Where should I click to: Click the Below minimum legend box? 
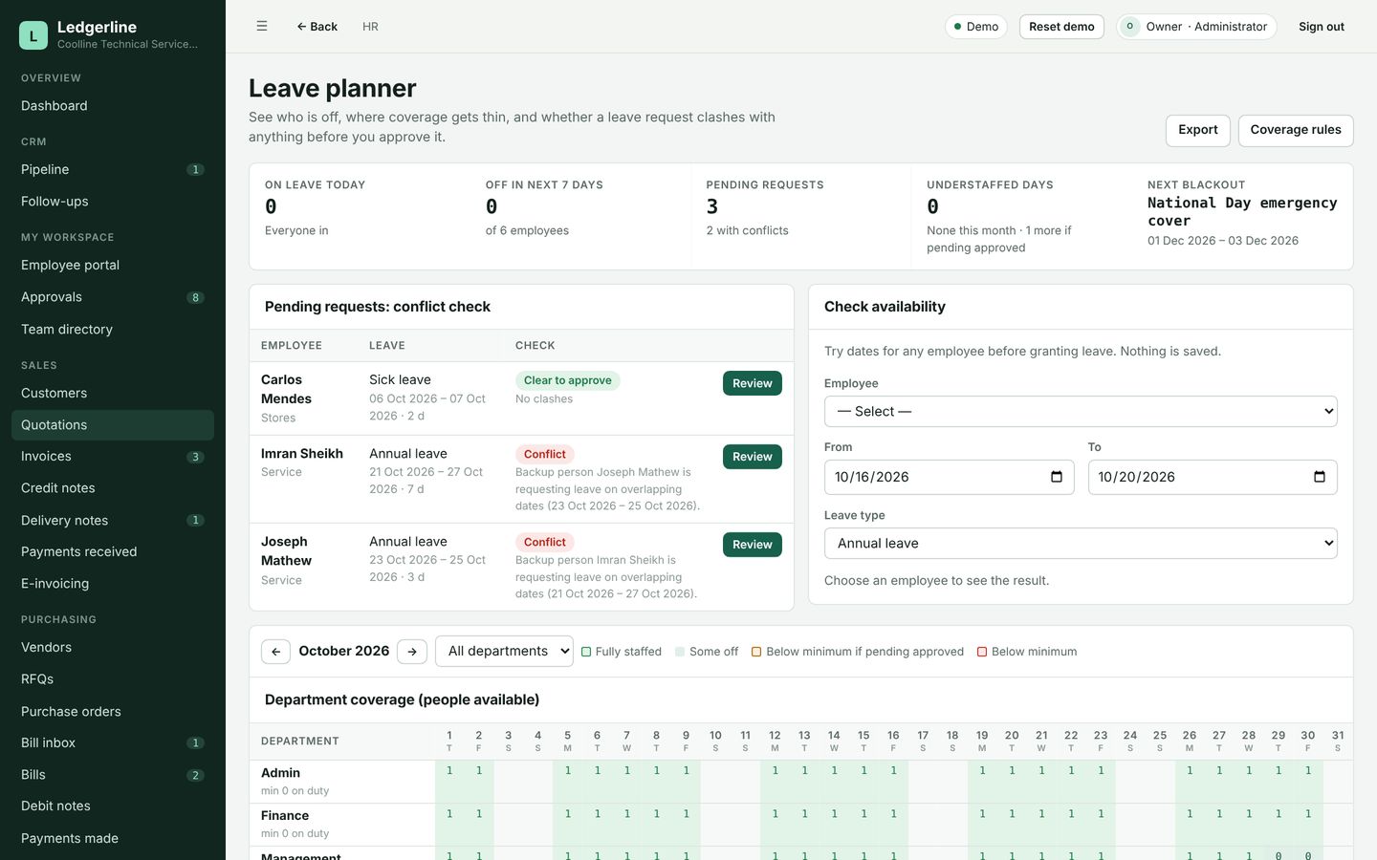982,652
